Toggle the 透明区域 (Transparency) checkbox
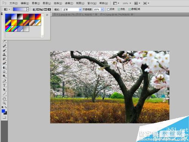This screenshot has height=142, width=189. point(129,9)
